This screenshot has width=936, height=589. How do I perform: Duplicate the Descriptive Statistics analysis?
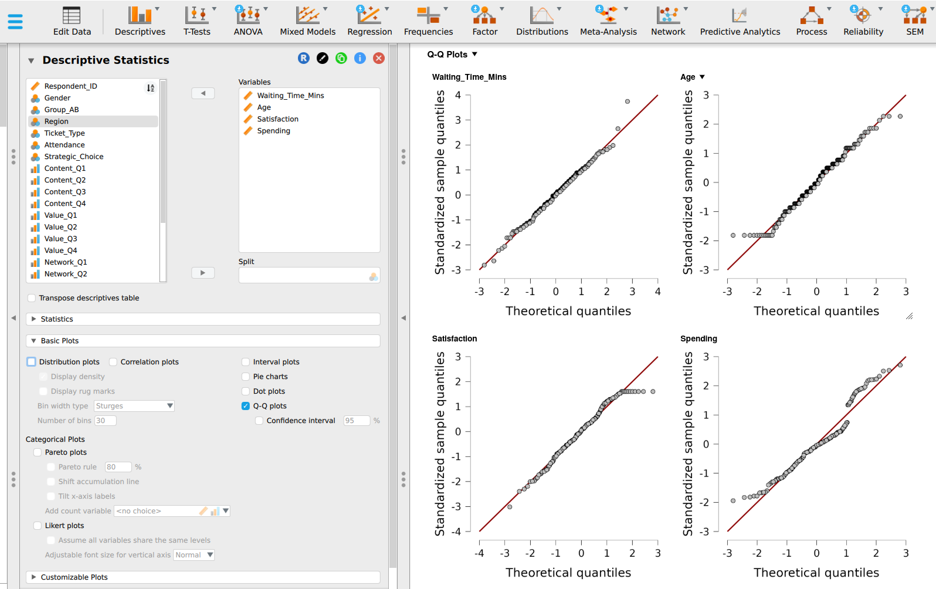coord(341,58)
